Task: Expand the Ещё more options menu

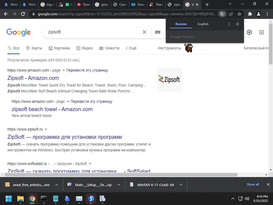Action: pyautogui.click(x=131, y=48)
